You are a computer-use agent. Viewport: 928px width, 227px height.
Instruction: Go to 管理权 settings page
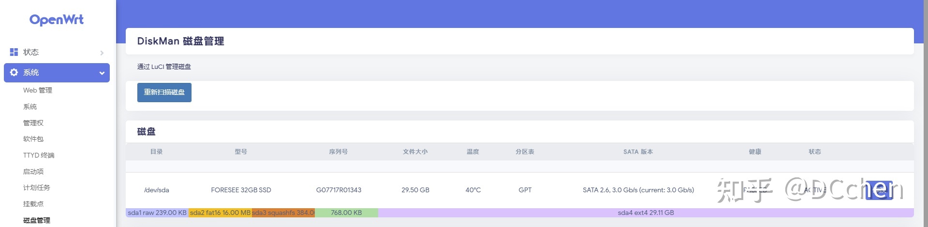33,123
